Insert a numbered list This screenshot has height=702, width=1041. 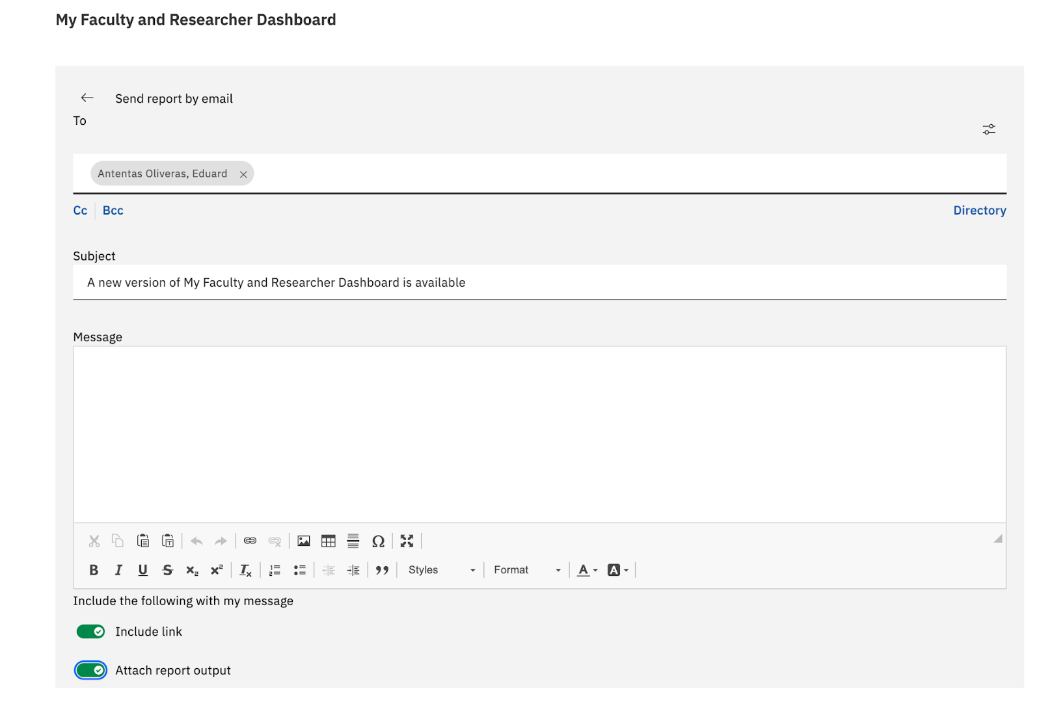(x=275, y=570)
